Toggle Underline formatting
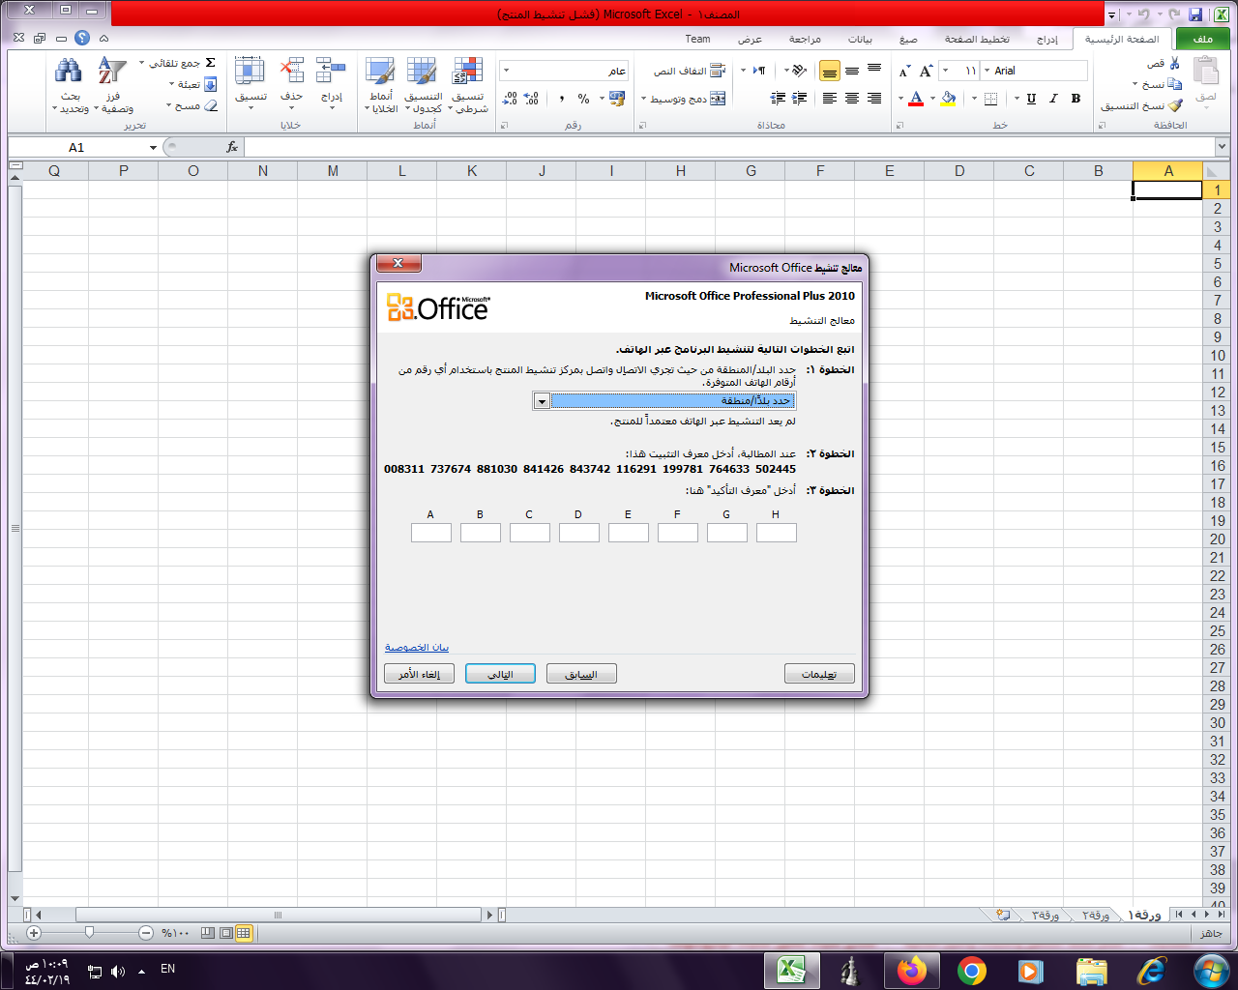The height and width of the screenshot is (990, 1238). [x=1031, y=99]
